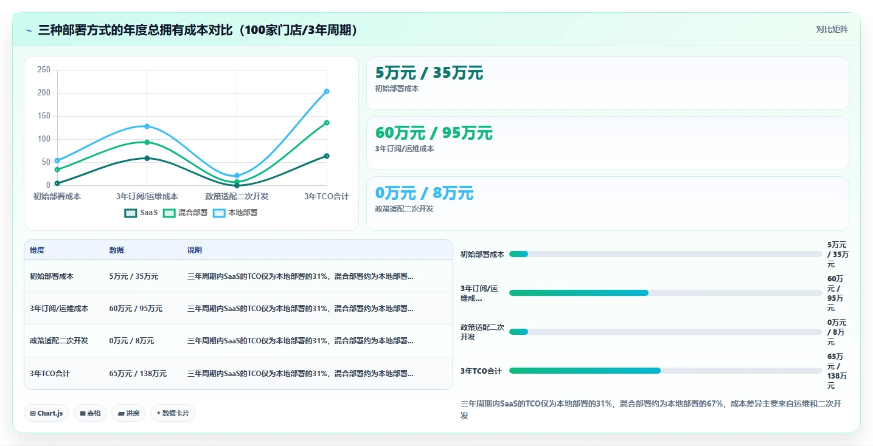873x446 pixels.
Task: Click the 表格 tag chip
Action: tap(90, 413)
